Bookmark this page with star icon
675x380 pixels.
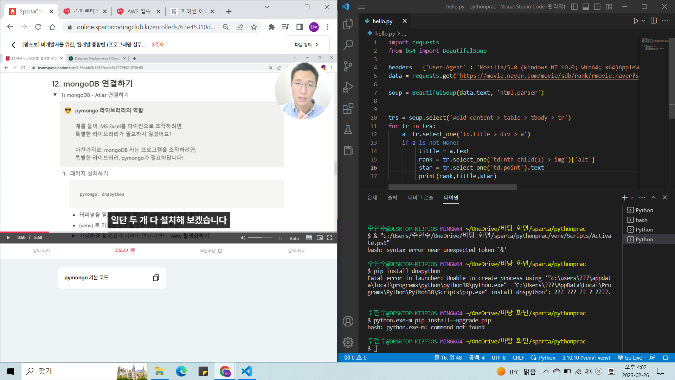coord(254,27)
